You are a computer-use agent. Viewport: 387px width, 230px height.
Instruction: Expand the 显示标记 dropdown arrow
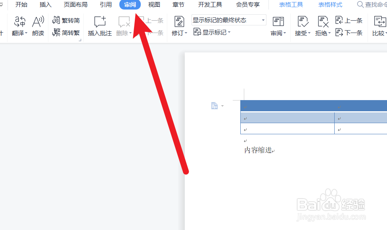click(x=229, y=32)
